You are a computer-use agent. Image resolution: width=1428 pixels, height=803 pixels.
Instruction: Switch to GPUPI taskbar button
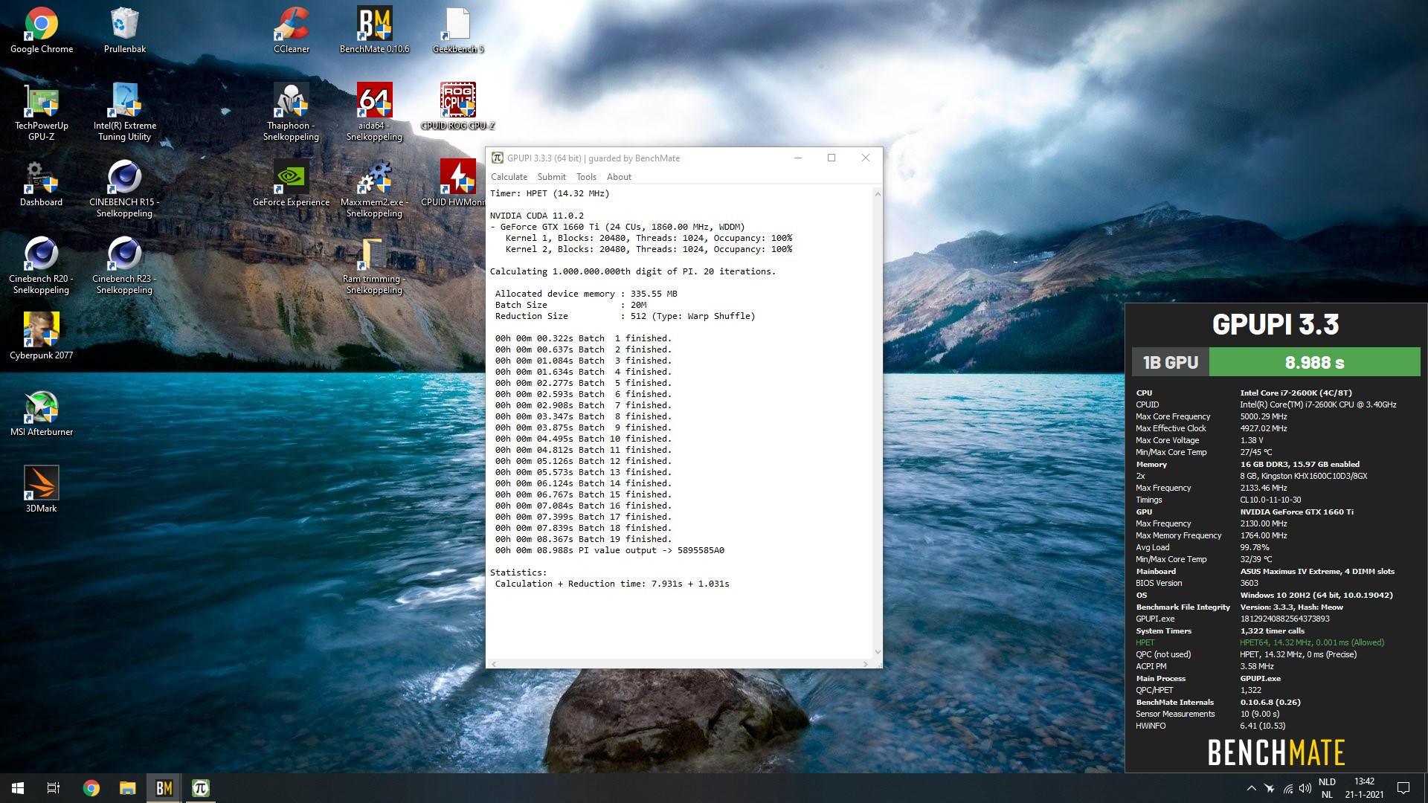coord(201,788)
